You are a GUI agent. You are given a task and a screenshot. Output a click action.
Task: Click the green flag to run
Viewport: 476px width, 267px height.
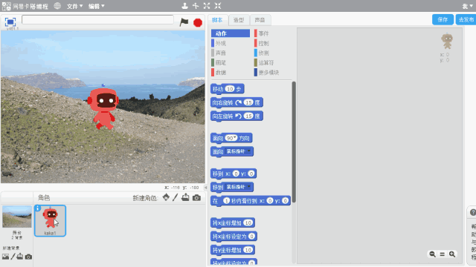pos(184,22)
